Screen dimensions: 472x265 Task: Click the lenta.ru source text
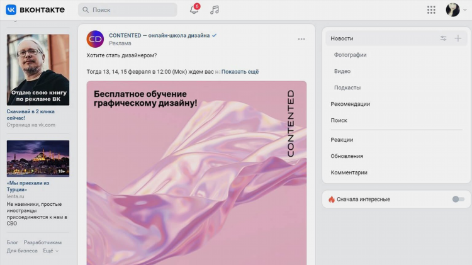(15, 196)
